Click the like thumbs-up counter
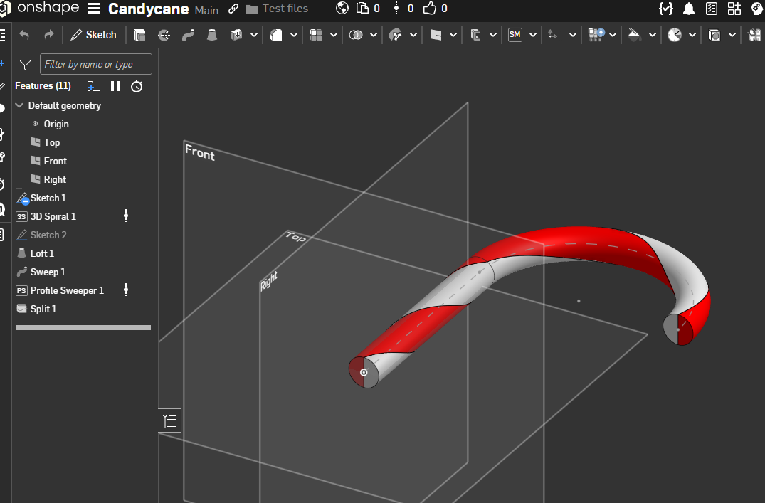Image resolution: width=765 pixels, height=503 pixels. click(x=435, y=9)
